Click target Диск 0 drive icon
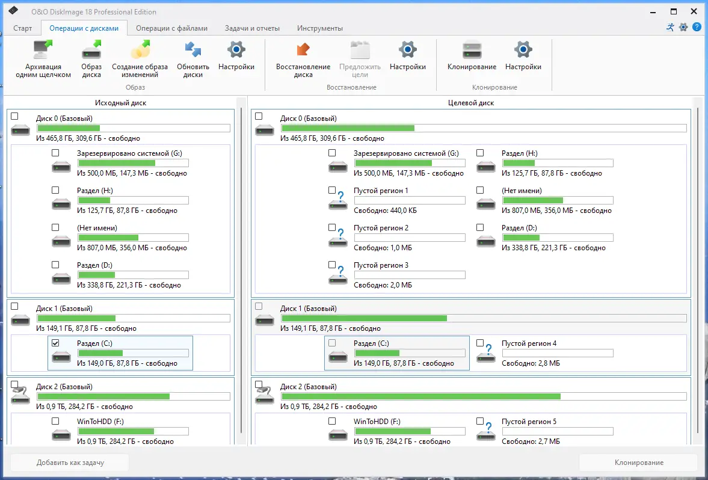 click(265, 131)
